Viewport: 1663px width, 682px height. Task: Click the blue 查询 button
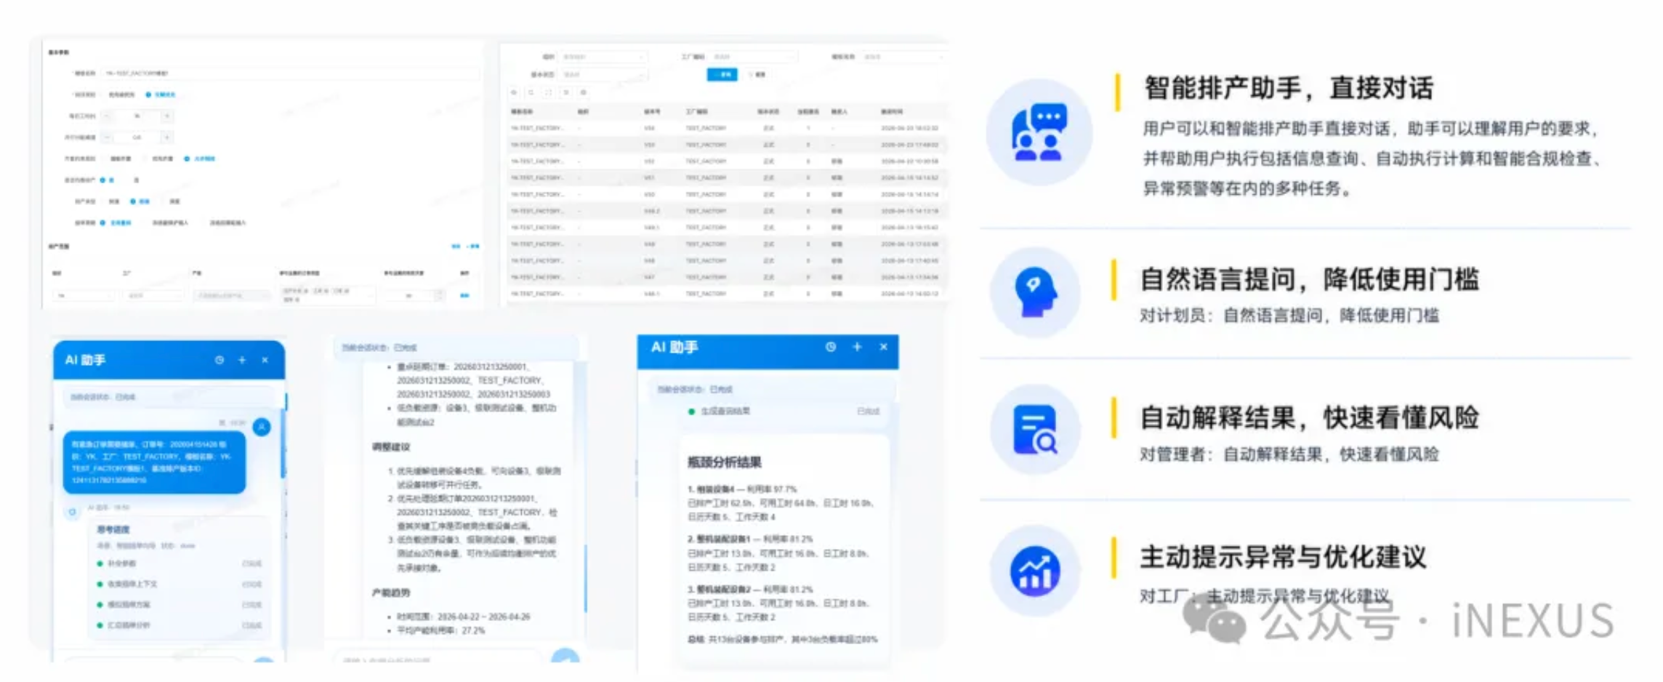click(x=722, y=74)
